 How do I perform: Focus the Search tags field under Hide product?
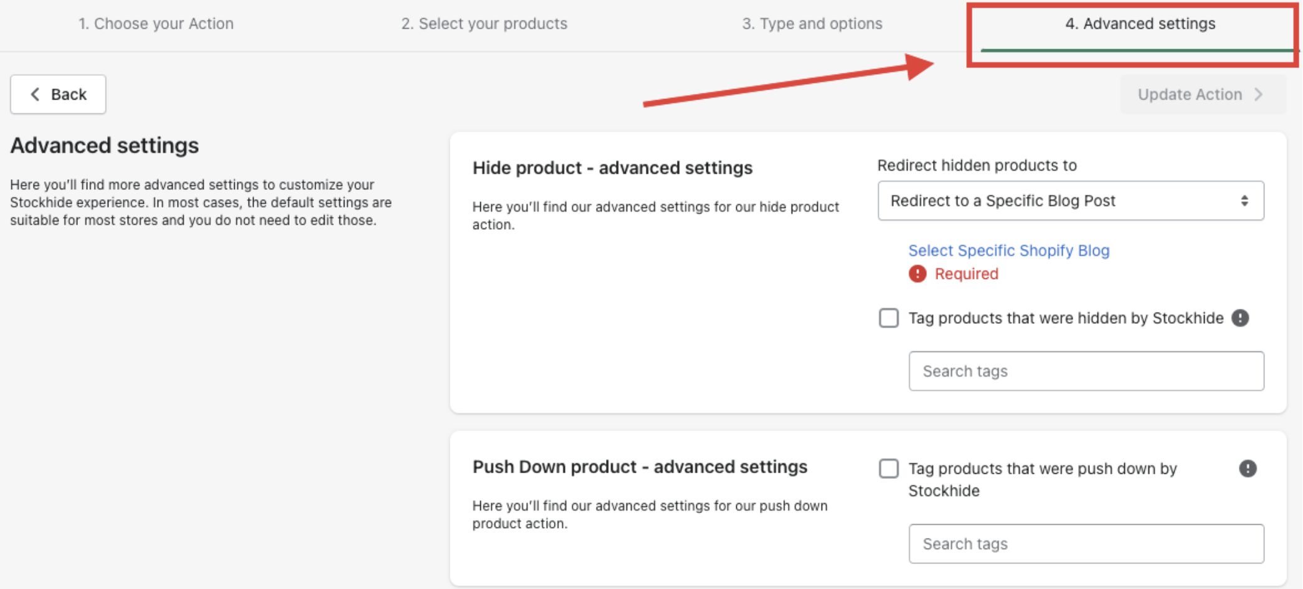[1086, 371]
